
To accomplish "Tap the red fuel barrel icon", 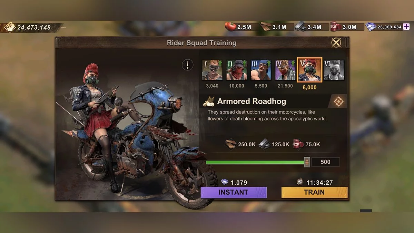I will (336, 27).
